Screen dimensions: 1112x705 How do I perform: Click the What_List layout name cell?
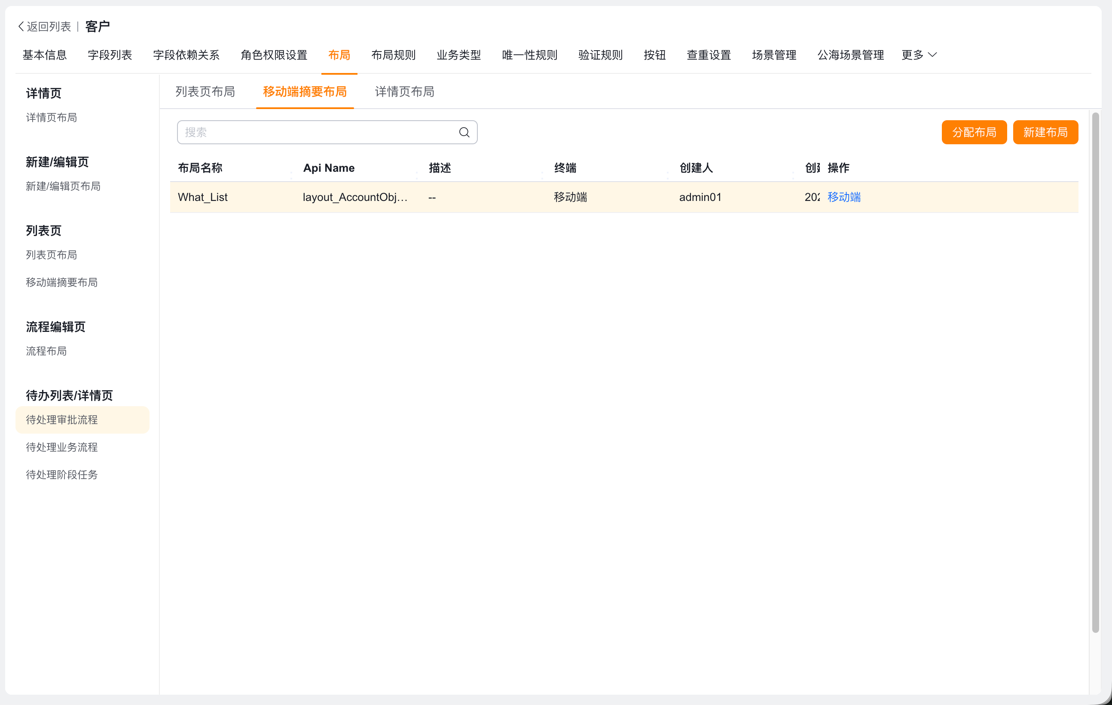(203, 197)
